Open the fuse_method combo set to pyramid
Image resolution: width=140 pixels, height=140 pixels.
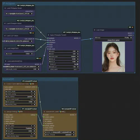(20, 97)
